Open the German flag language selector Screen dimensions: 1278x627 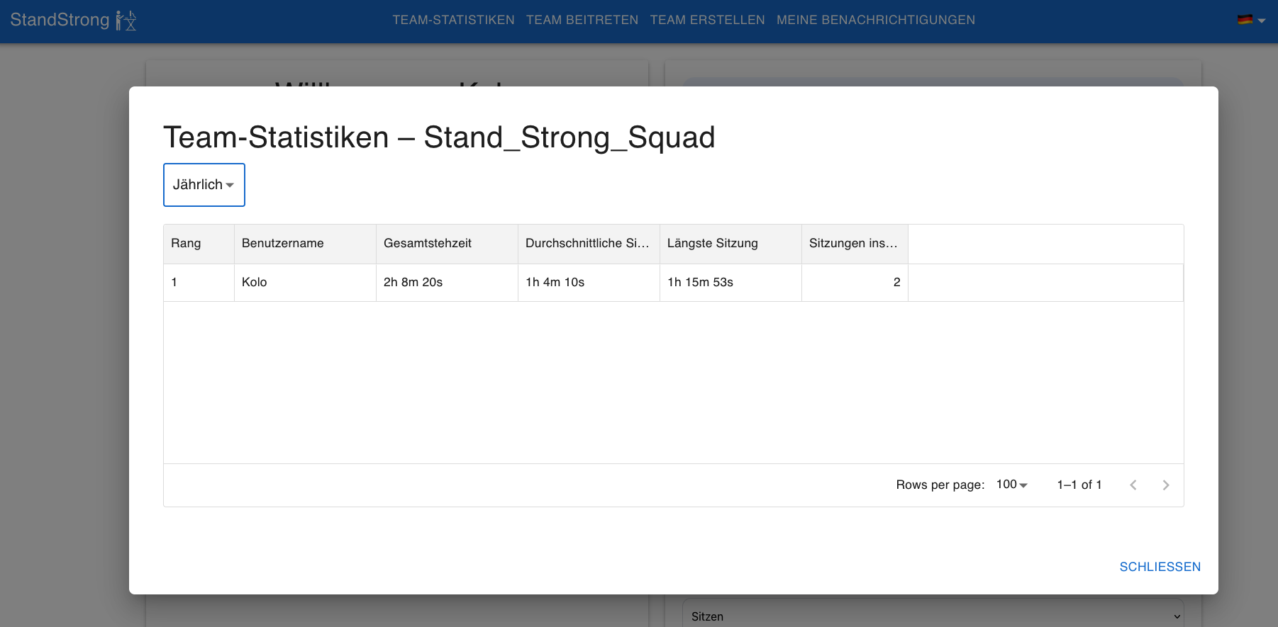1251,20
